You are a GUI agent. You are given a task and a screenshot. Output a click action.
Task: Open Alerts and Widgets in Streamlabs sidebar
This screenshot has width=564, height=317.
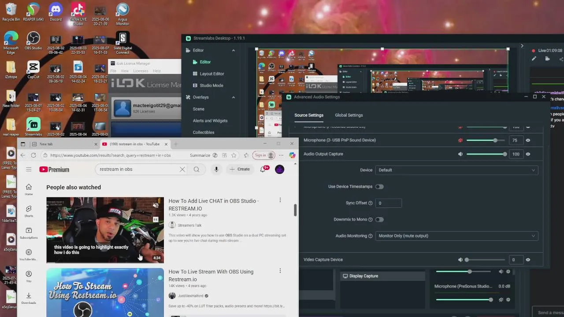pyautogui.click(x=210, y=121)
